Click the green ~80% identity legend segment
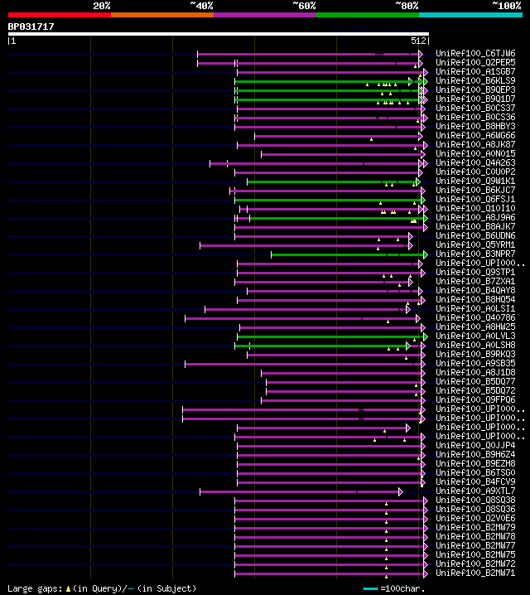Viewport: 530px width, 595px height. 368,15
